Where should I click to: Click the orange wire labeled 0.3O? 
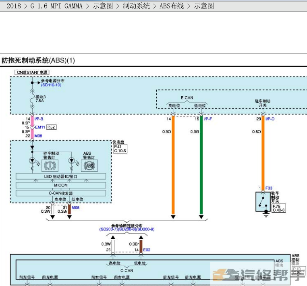coord(173,165)
